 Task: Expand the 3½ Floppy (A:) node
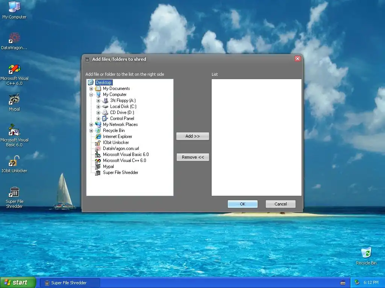point(98,100)
